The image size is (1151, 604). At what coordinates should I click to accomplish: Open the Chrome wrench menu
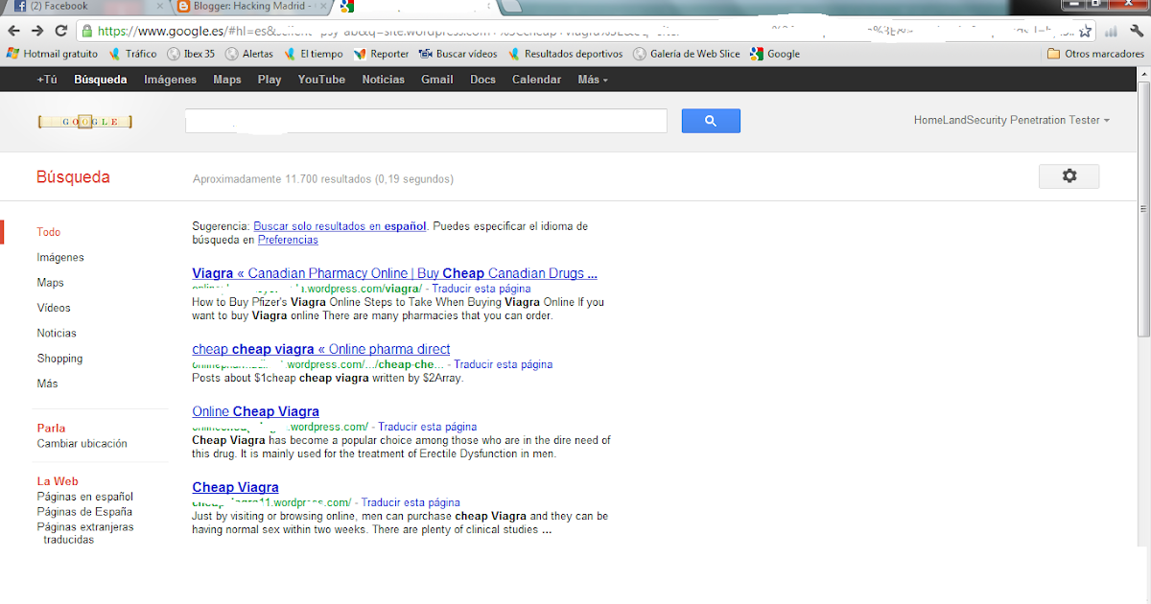tap(1136, 31)
